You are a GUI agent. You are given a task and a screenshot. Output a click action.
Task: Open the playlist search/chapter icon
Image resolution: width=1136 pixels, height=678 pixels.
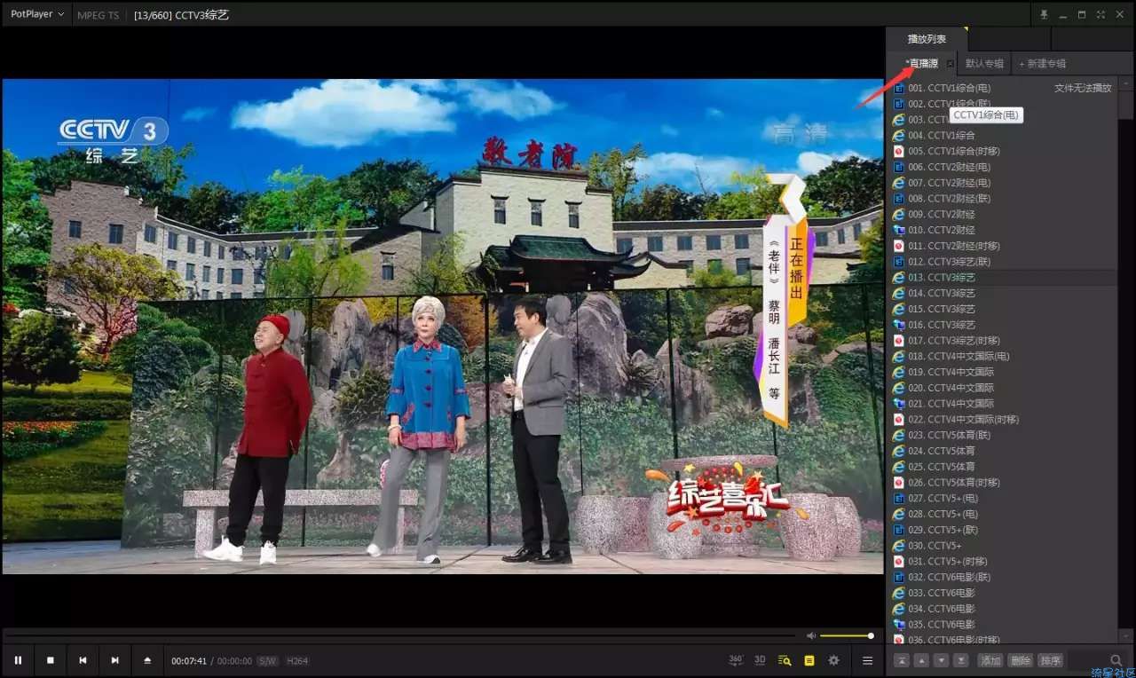[785, 660]
